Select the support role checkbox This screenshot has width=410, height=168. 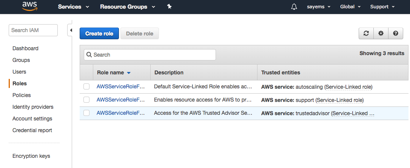click(x=86, y=100)
